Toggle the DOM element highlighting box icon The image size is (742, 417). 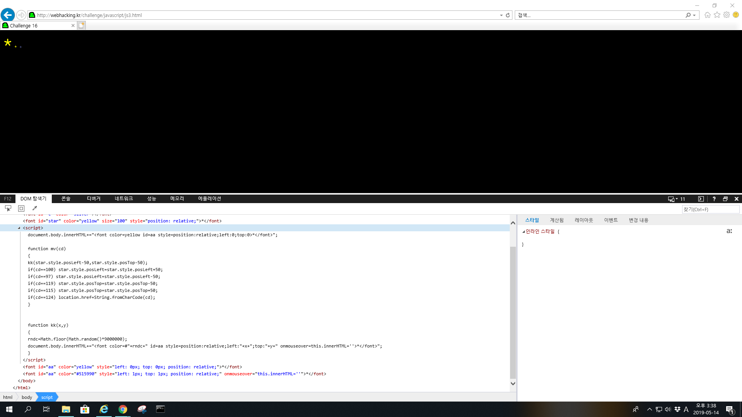[21, 208]
